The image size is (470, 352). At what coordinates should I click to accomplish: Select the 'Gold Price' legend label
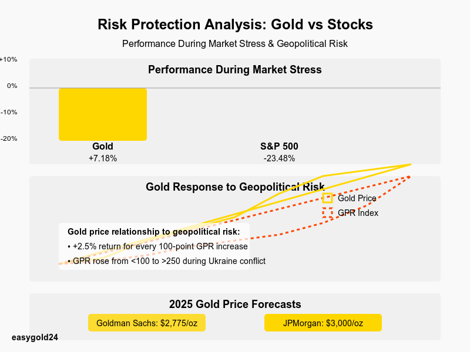click(357, 198)
